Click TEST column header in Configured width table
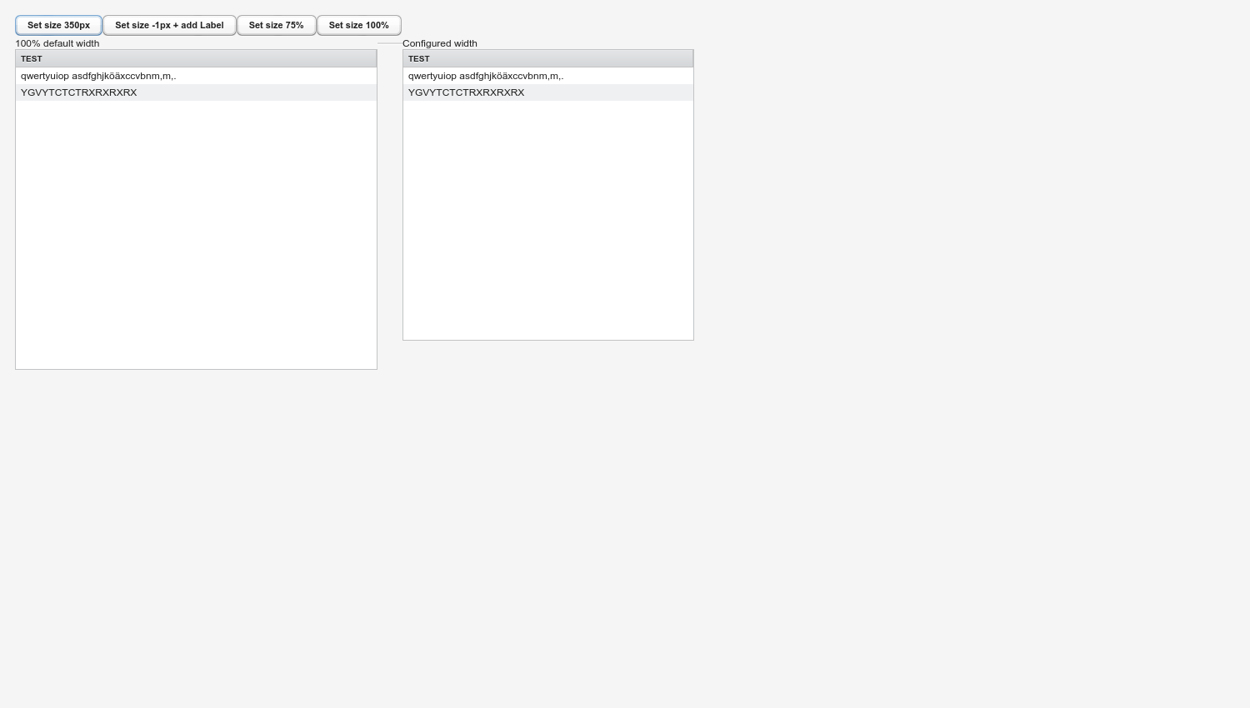 tap(548, 58)
